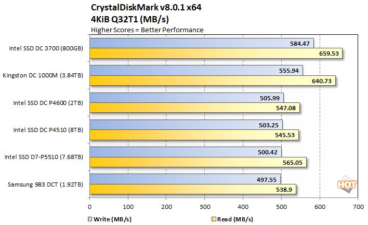Select the 'Read (MB/s)' legend label
Image resolution: width=368 pixels, height=225 pixels.
pyautogui.click(x=235, y=219)
